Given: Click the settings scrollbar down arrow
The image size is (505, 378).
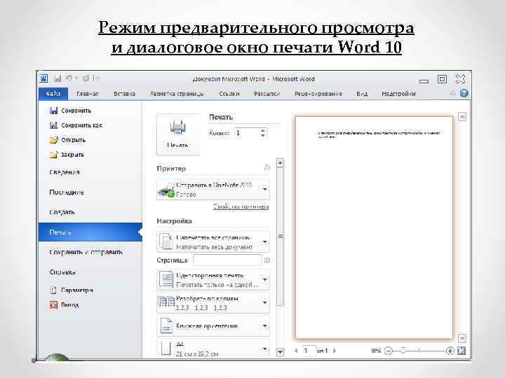Looking at the screenshot, I should pos(280,352).
